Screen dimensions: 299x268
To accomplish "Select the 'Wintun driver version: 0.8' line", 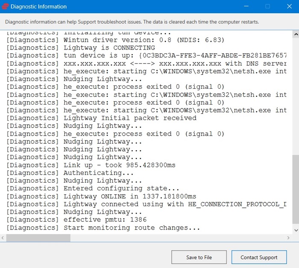I will coord(115,40).
